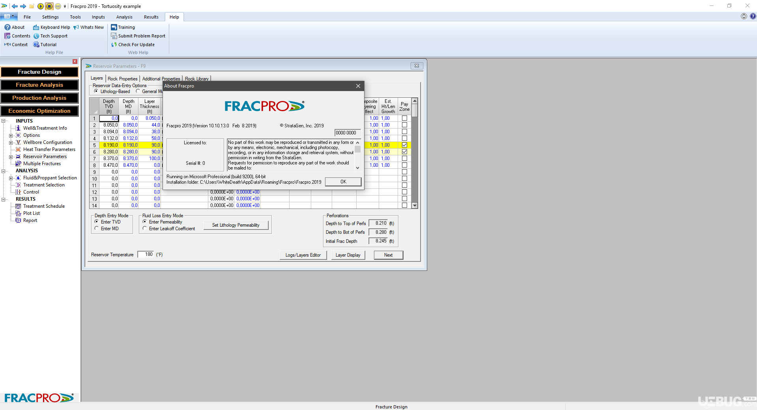Click the Tech Support phone icon
This screenshot has height=410, width=757.
click(36, 36)
